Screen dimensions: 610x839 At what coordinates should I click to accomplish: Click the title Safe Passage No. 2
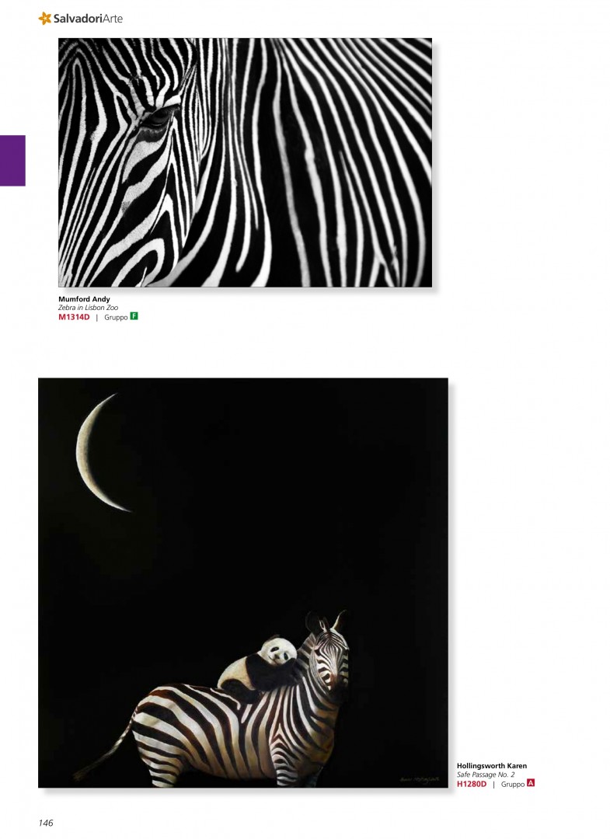click(x=486, y=775)
